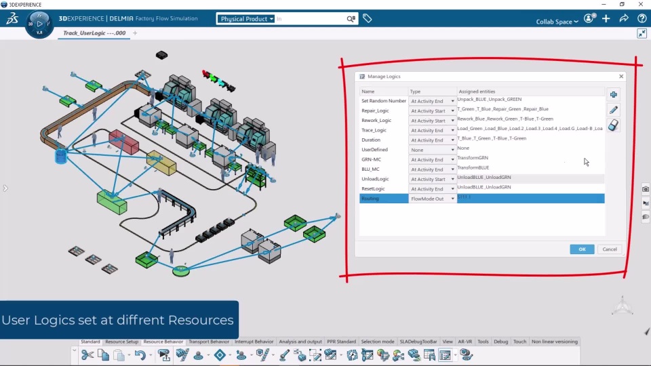This screenshot has width=651, height=366.
Task: Add a new tab with the plus beside Track_UserLogic
Action: point(135,33)
